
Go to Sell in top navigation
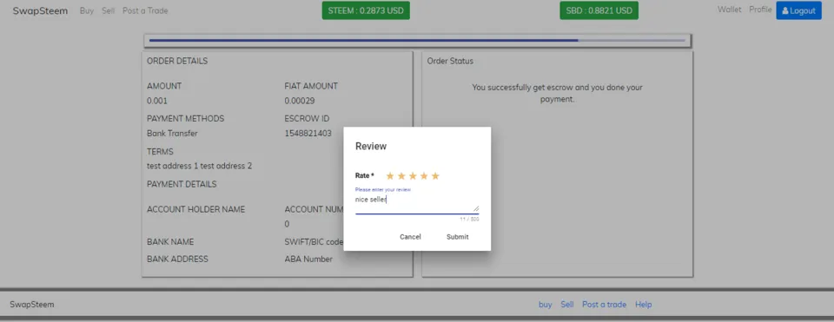click(108, 10)
